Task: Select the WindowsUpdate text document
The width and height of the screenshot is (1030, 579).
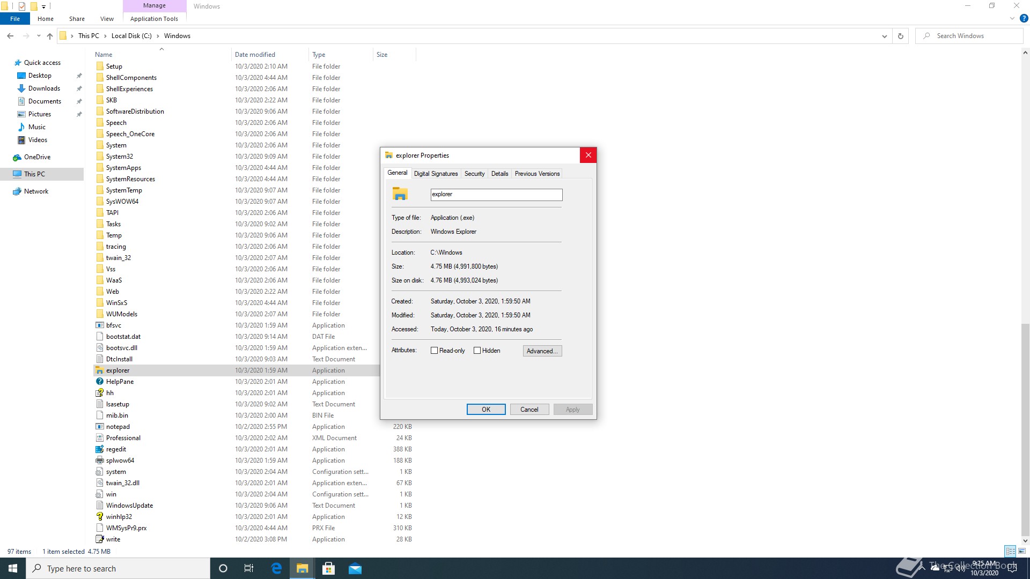Action: coord(129,506)
